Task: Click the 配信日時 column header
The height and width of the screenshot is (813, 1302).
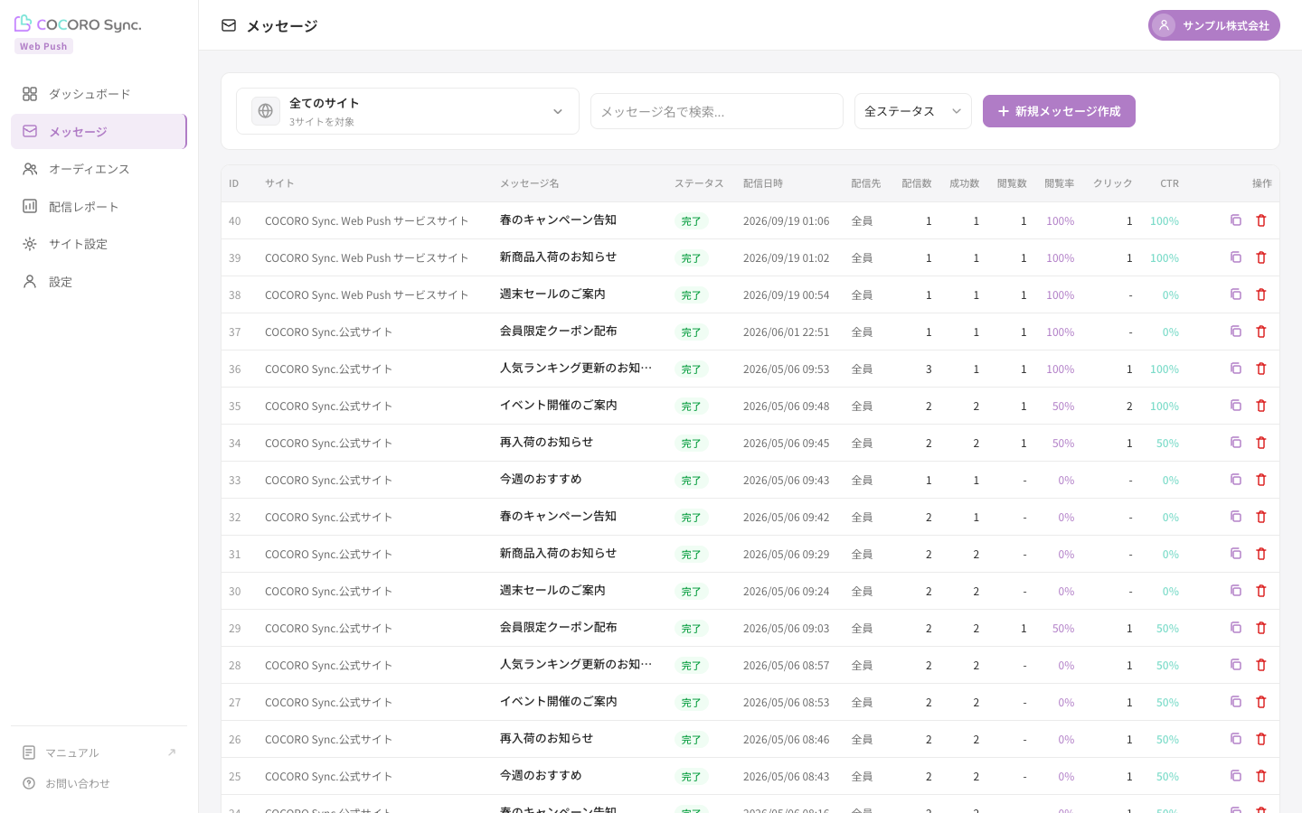Action: click(763, 183)
